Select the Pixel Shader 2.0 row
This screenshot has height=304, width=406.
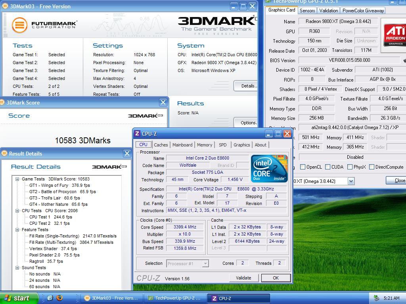[54, 255]
